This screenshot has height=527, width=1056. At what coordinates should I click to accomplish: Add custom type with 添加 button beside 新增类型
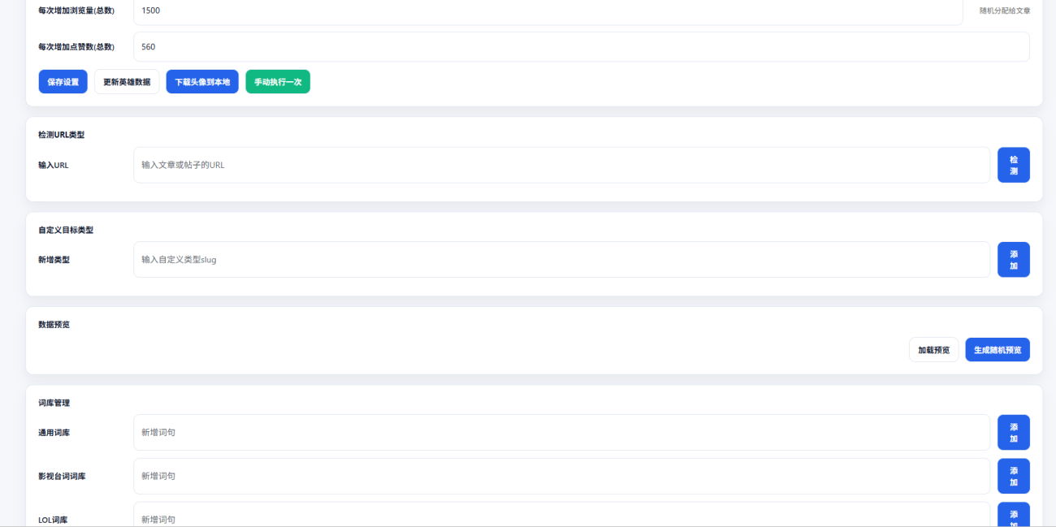pos(1013,260)
